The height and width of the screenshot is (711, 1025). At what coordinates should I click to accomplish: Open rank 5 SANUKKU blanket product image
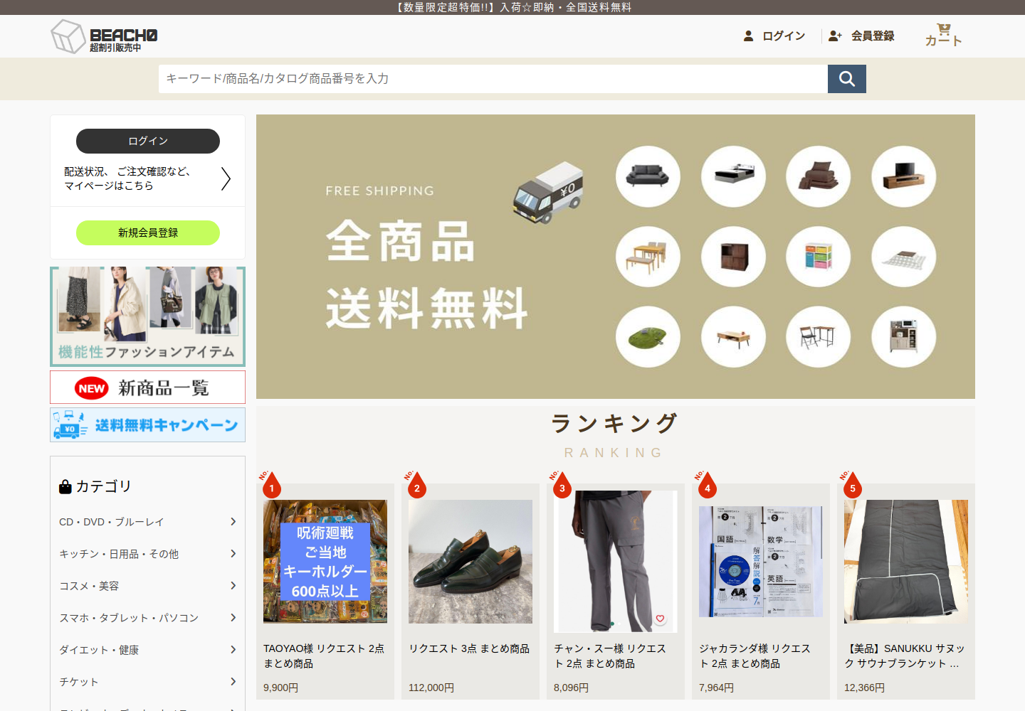pos(906,562)
